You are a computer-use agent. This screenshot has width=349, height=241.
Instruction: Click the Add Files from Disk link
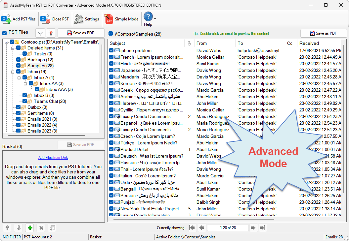pos(53,158)
